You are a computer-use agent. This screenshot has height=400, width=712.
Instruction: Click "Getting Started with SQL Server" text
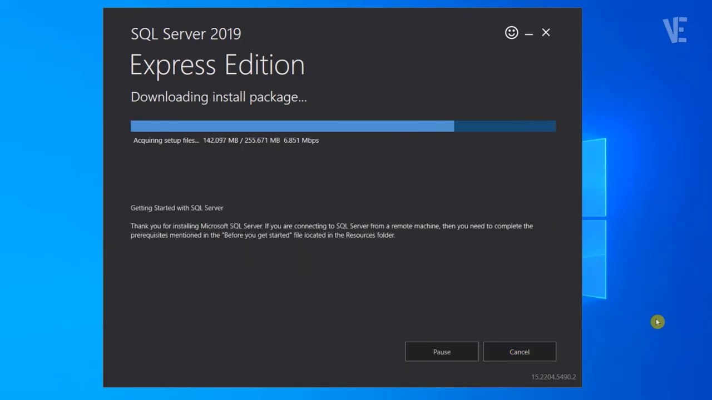click(x=177, y=208)
